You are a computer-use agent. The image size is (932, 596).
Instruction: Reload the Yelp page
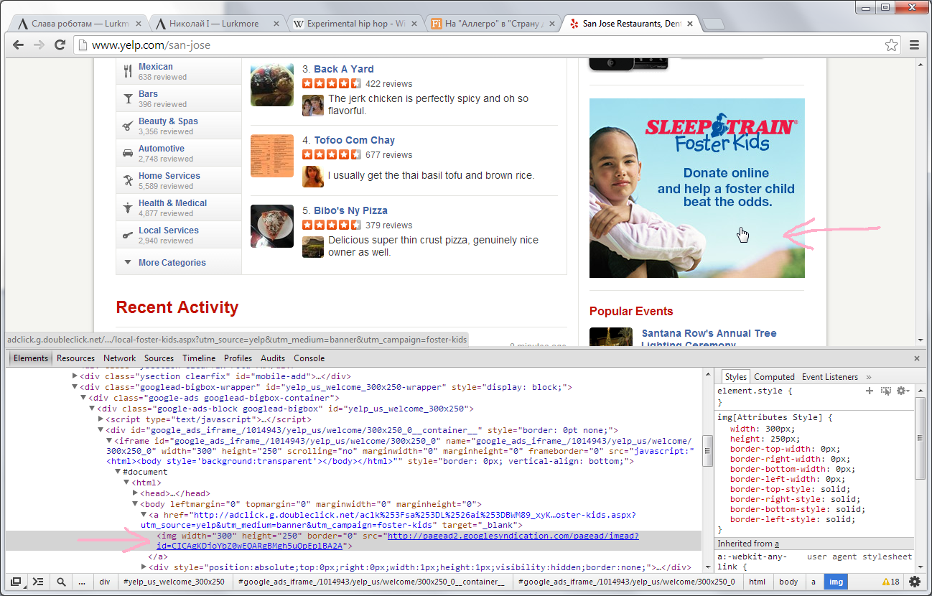[60, 45]
